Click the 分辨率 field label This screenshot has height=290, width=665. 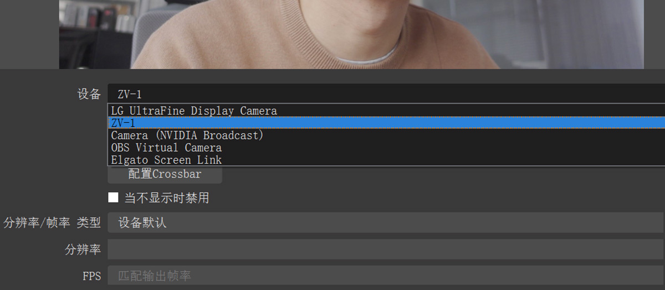coord(83,250)
